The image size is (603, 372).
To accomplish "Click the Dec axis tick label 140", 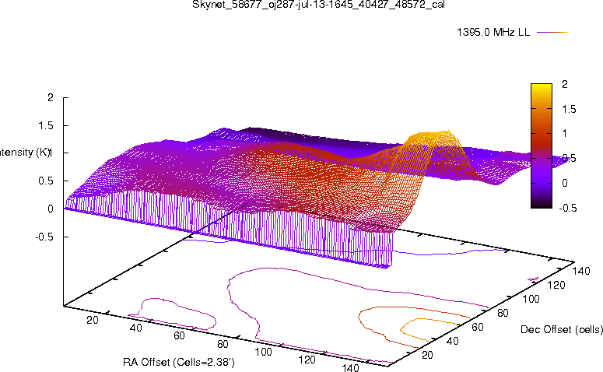I will (x=581, y=271).
